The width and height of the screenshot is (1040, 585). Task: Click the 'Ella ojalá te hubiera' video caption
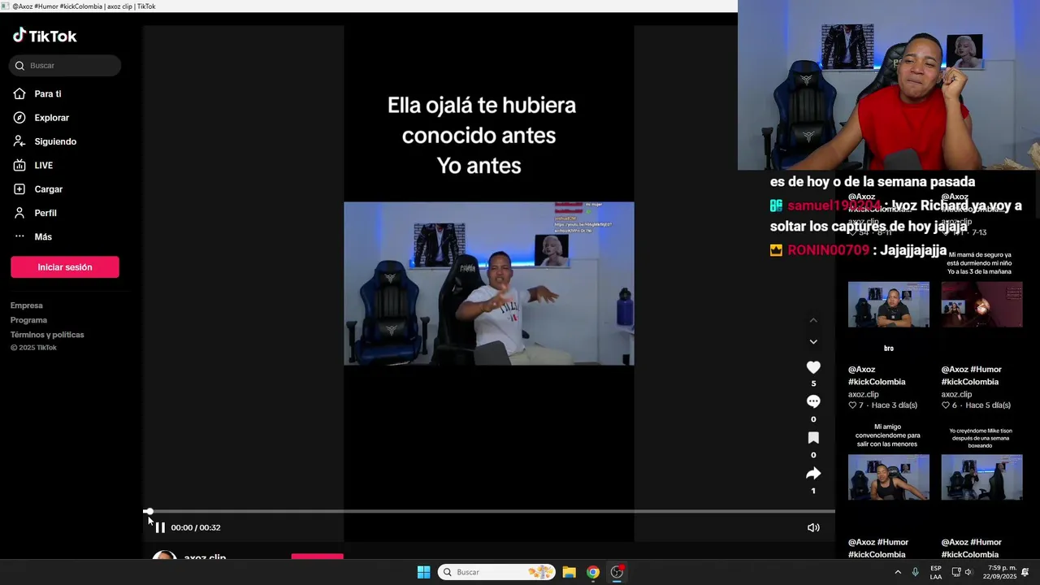[482, 135]
